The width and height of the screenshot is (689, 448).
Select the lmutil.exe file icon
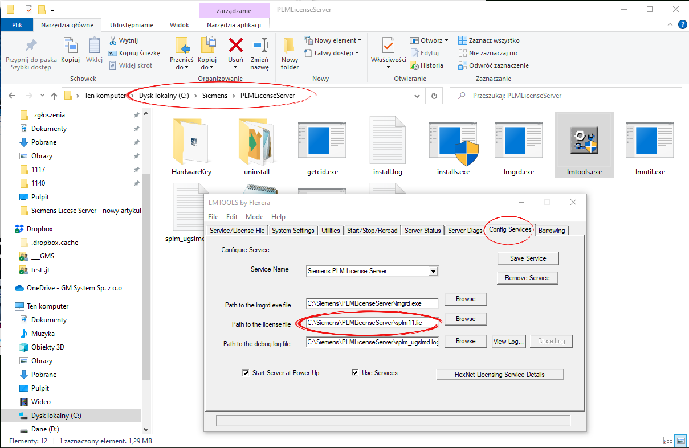pos(650,140)
